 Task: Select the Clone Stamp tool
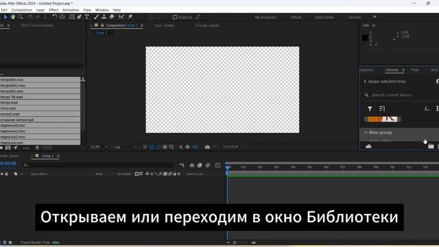(x=104, y=17)
